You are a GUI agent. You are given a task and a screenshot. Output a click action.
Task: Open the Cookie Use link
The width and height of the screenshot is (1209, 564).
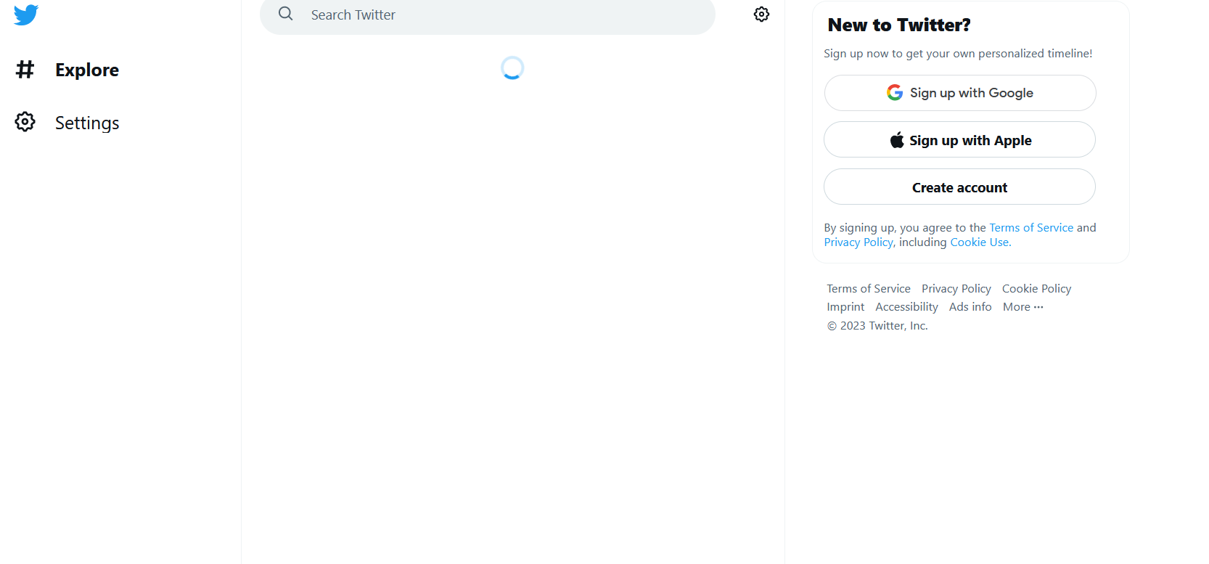pyautogui.click(x=980, y=242)
